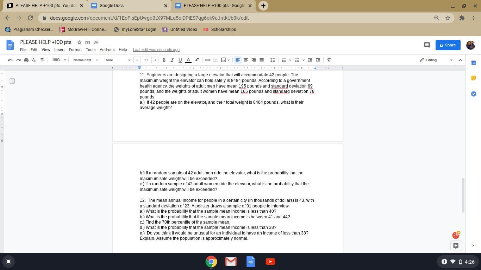Expand the Arial font dropdown
481x270 pixels.
[x=118, y=60]
